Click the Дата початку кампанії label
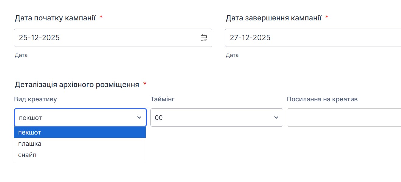This screenshot has height=182, width=401. 55,18
